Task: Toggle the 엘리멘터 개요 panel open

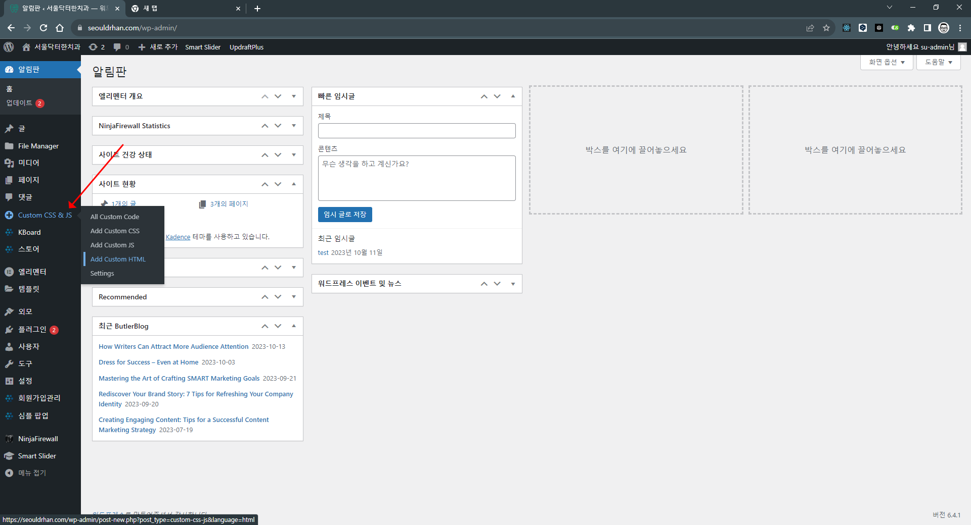Action: click(294, 96)
